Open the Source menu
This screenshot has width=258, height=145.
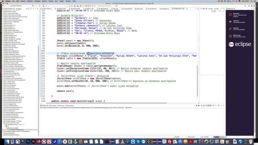(23, 1)
